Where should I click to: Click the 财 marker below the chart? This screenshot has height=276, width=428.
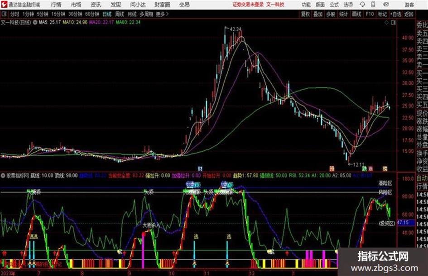pos(200,169)
